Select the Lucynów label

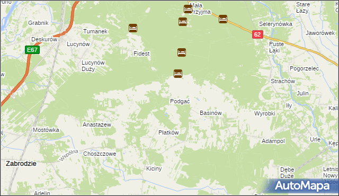click(x=78, y=44)
